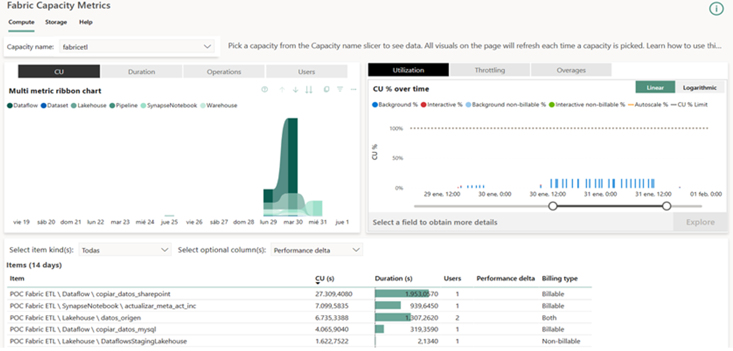Expand all levels down in ribbon chart hierarchy
The height and width of the screenshot is (351, 733).
(309, 89)
